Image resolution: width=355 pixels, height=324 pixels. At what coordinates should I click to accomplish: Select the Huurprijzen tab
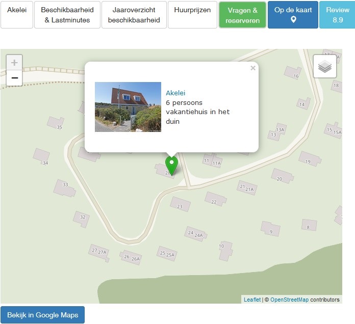click(192, 14)
